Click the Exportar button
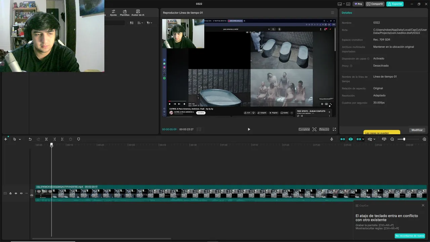 pos(395,4)
